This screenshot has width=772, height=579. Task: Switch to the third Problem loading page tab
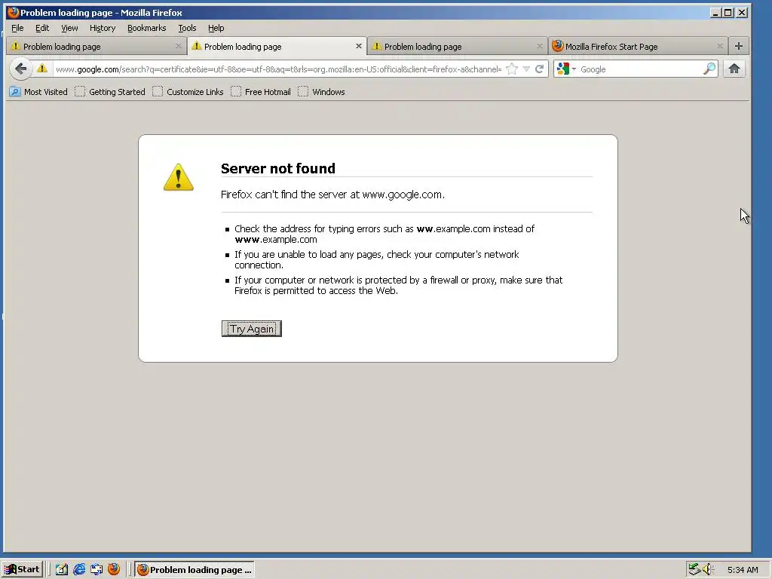(x=458, y=46)
